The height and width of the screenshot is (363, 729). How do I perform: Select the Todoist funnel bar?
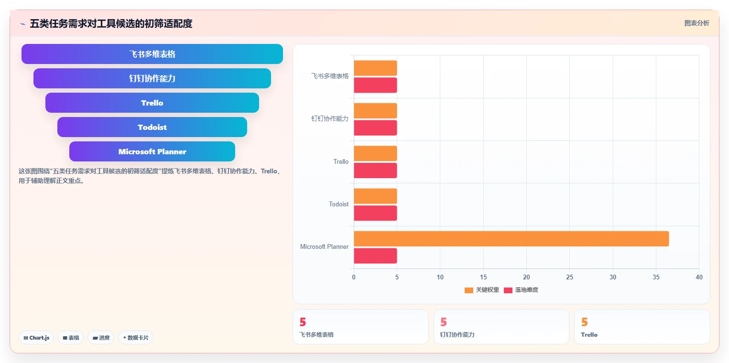[x=152, y=127]
